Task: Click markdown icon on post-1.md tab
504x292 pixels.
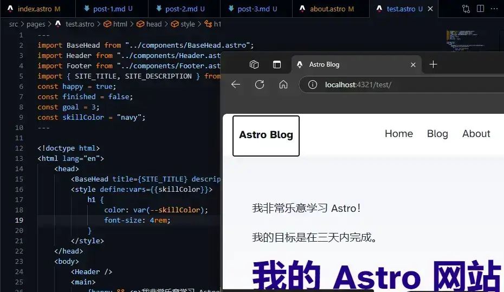Action: pos(87,9)
